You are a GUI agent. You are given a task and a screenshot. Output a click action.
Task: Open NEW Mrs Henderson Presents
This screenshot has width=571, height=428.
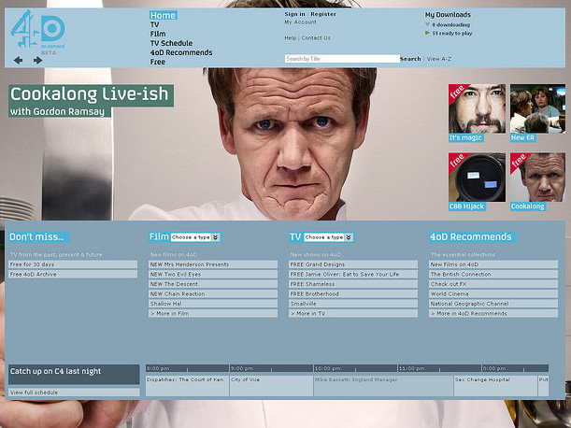click(x=213, y=264)
